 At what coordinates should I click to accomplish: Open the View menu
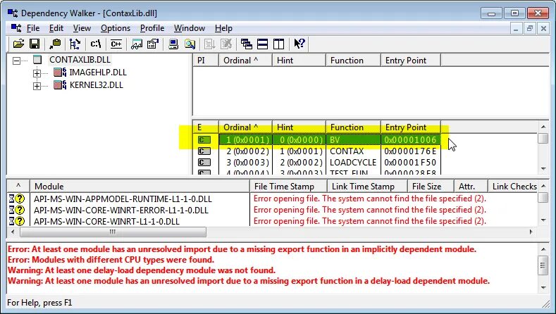click(x=82, y=28)
